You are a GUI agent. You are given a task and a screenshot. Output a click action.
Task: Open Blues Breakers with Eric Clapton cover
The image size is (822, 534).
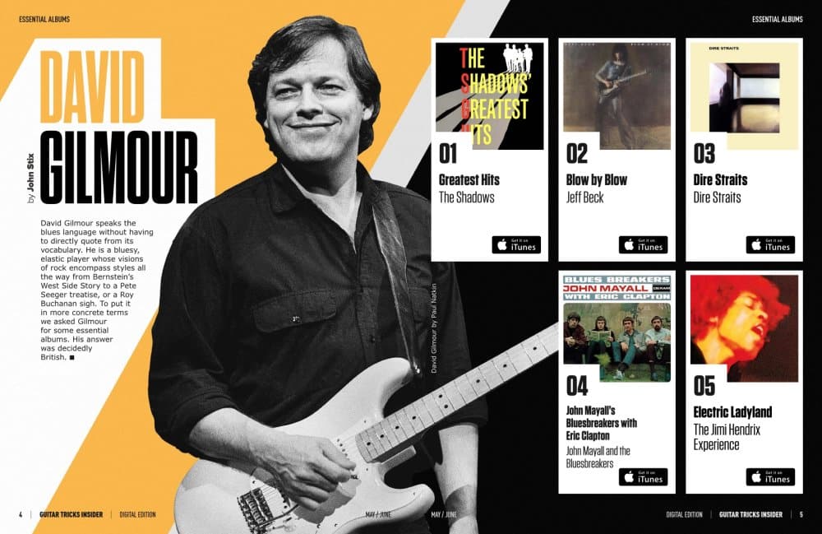(617, 327)
